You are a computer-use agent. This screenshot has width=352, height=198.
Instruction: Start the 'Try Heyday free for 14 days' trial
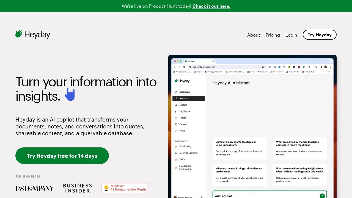pos(62,156)
